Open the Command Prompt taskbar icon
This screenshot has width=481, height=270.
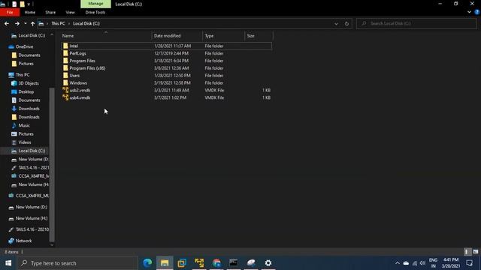pyautogui.click(x=234, y=263)
